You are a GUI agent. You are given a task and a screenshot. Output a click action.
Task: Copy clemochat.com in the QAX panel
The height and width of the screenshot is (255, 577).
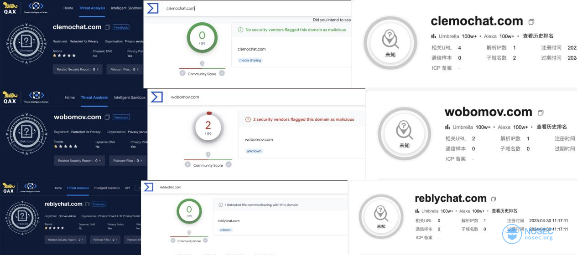(x=107, y=27)
